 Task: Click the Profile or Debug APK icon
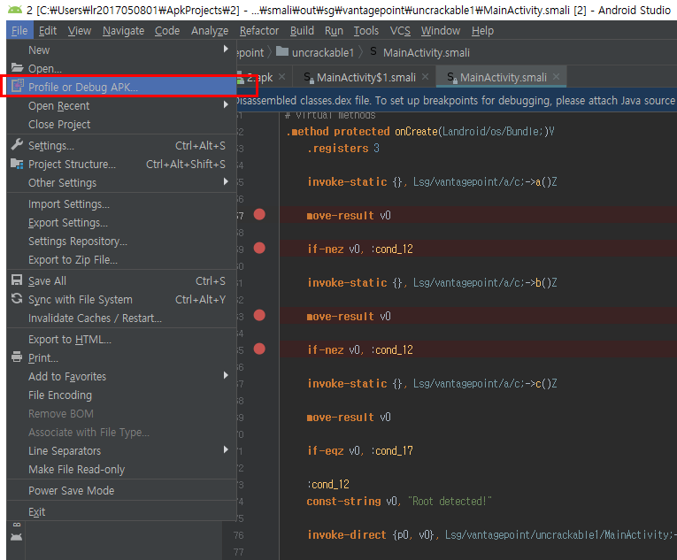coord(17,87)
